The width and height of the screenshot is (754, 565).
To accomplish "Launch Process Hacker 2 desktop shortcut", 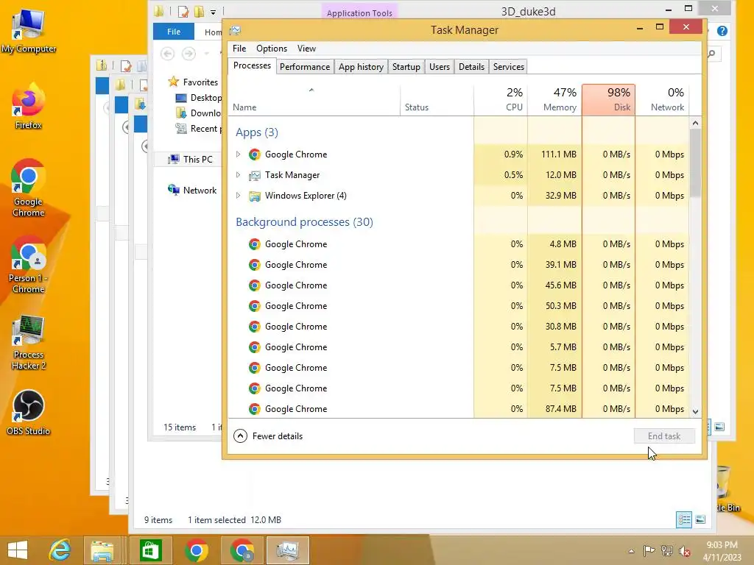I will [x=29, y=342].
